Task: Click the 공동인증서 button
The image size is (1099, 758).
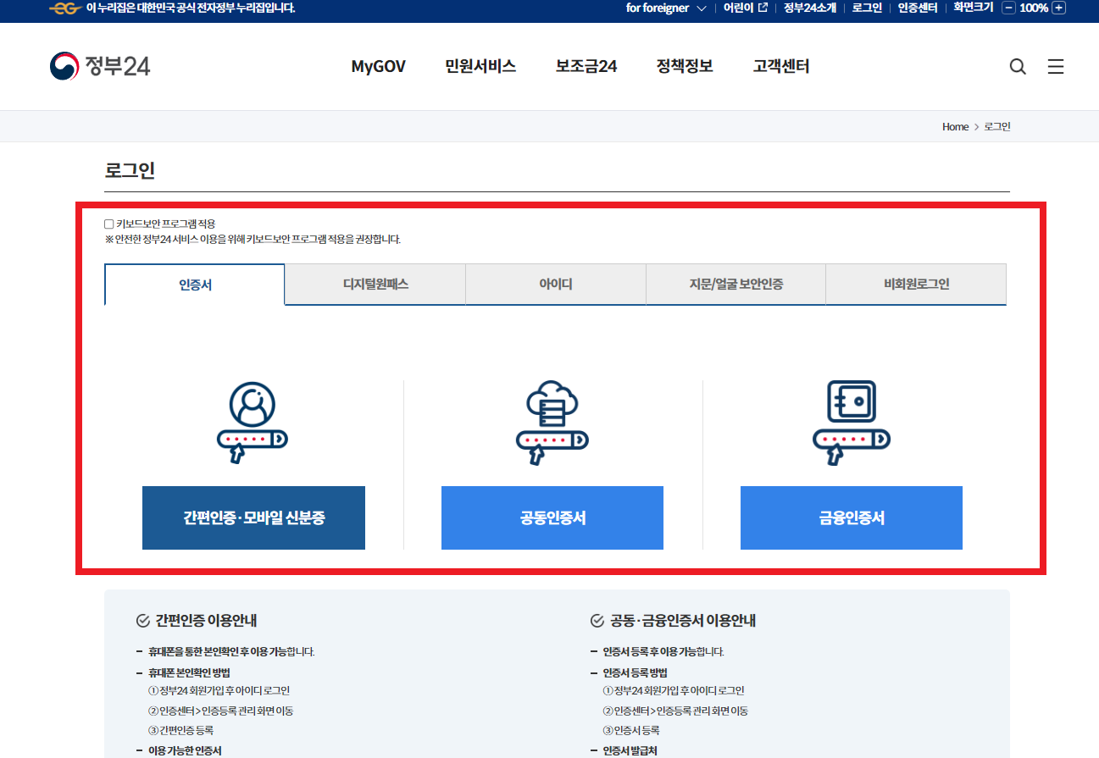Action: pos(552,518)
